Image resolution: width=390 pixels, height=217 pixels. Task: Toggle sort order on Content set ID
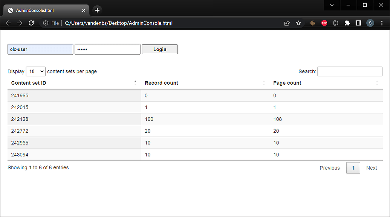[28, 83]
